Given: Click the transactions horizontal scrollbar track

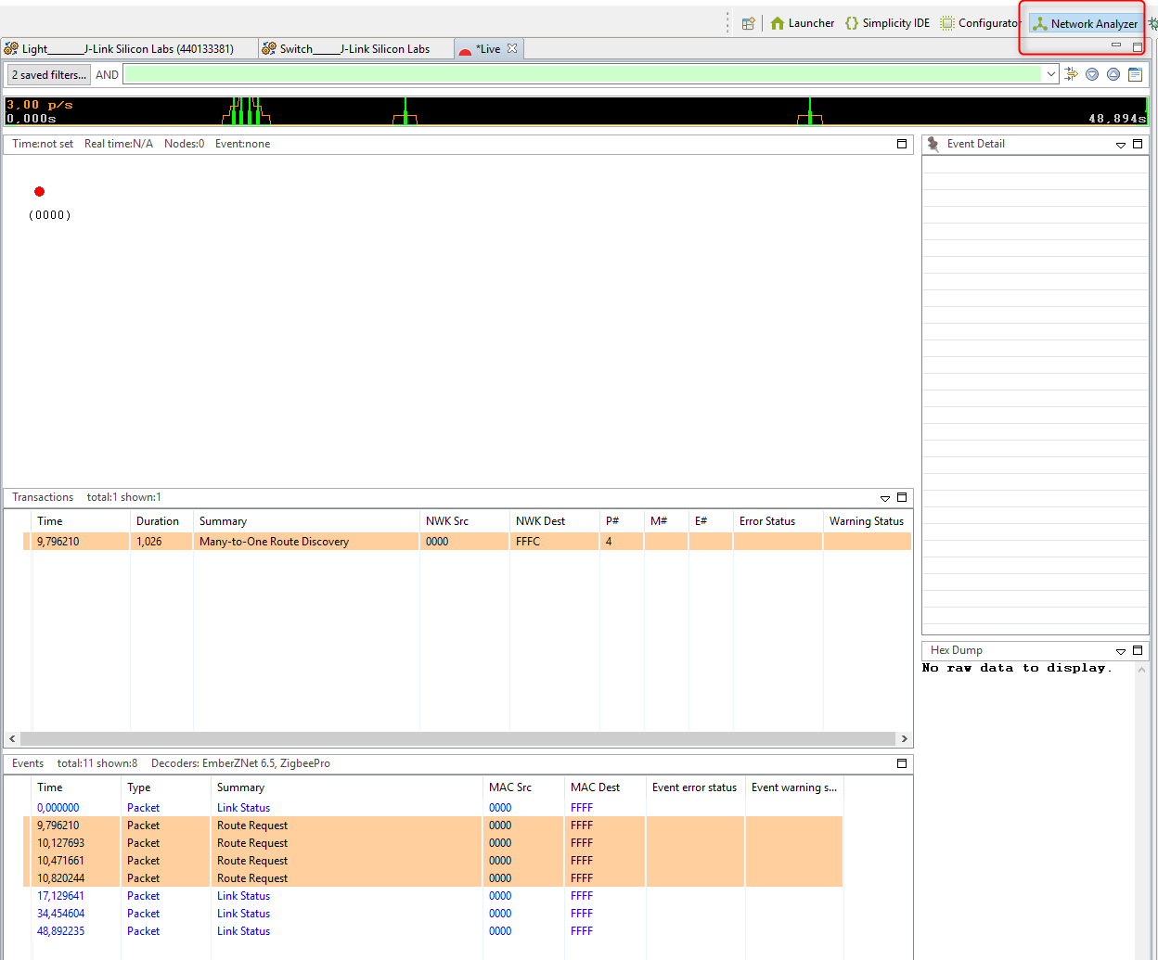Looking at the screenshot, I should (457, 738).
